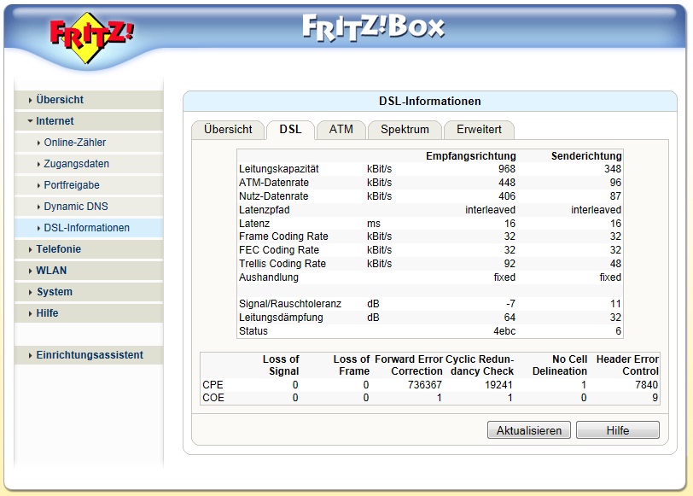The image size is (693, 496).
Task: Click the Latenzpfad row label
Action: point(265,210)
